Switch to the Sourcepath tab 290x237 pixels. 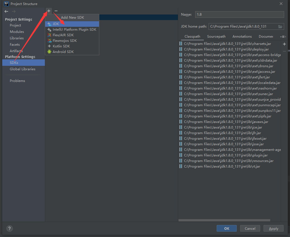(x=216, y=37)
